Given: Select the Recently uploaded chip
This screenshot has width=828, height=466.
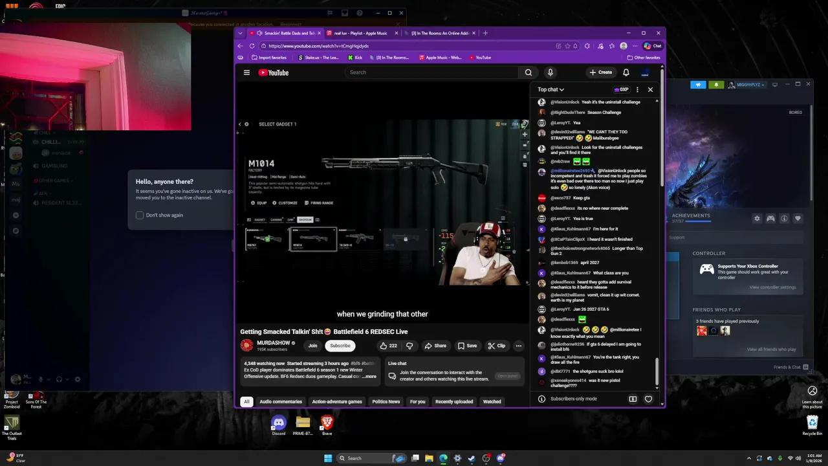Looking at the screenshot, I should coord(454,401).
